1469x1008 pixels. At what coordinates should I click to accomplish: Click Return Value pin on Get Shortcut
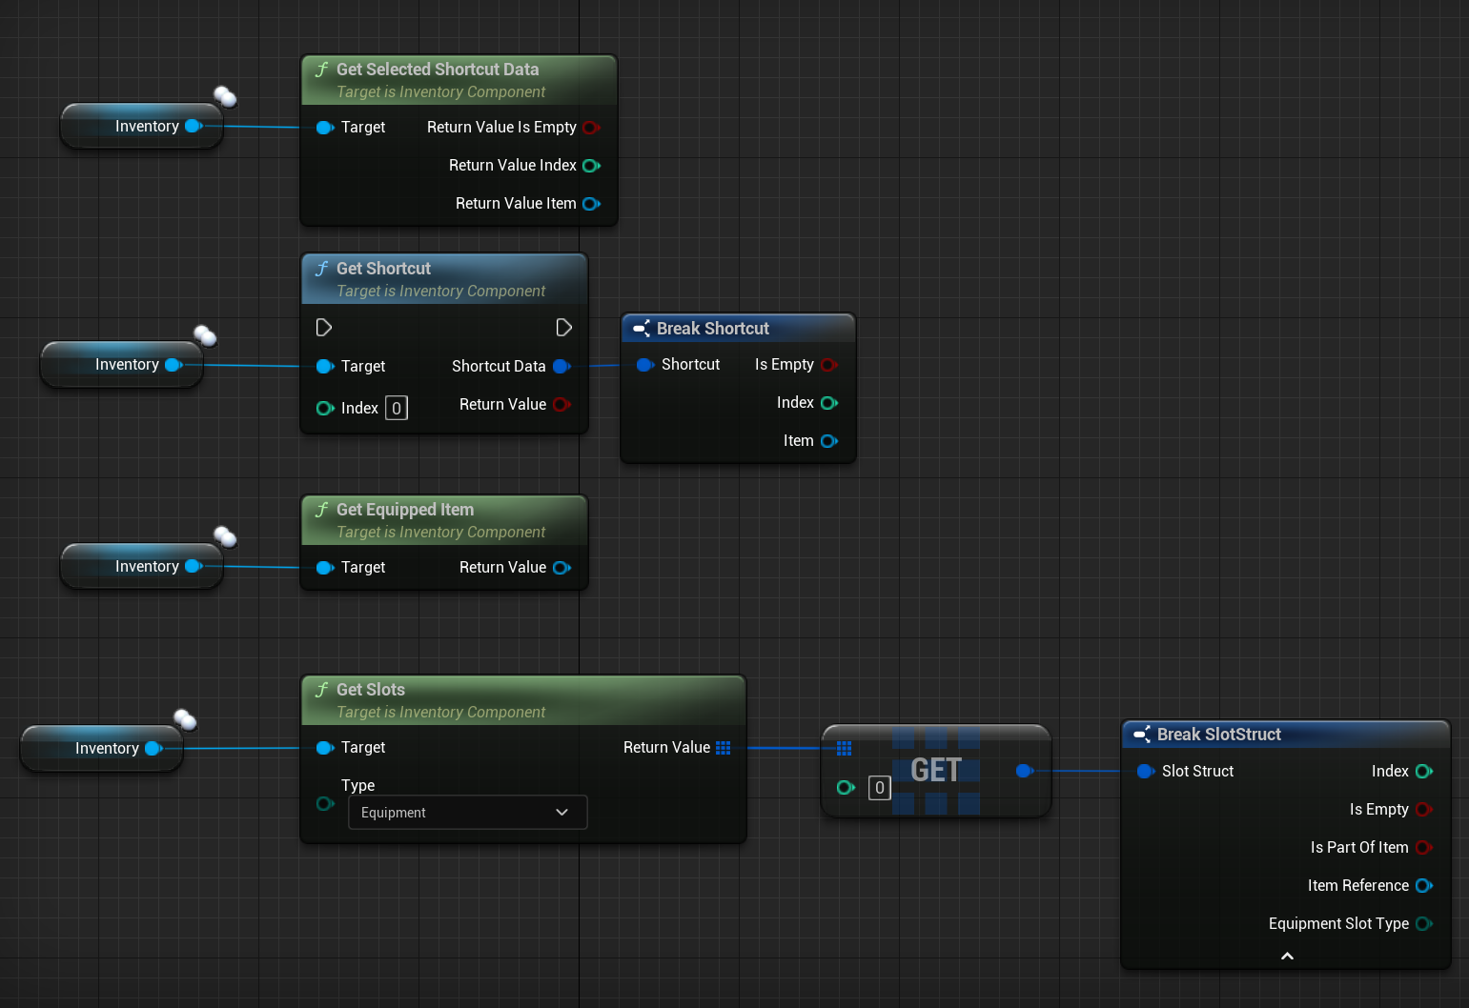(561, 405)
